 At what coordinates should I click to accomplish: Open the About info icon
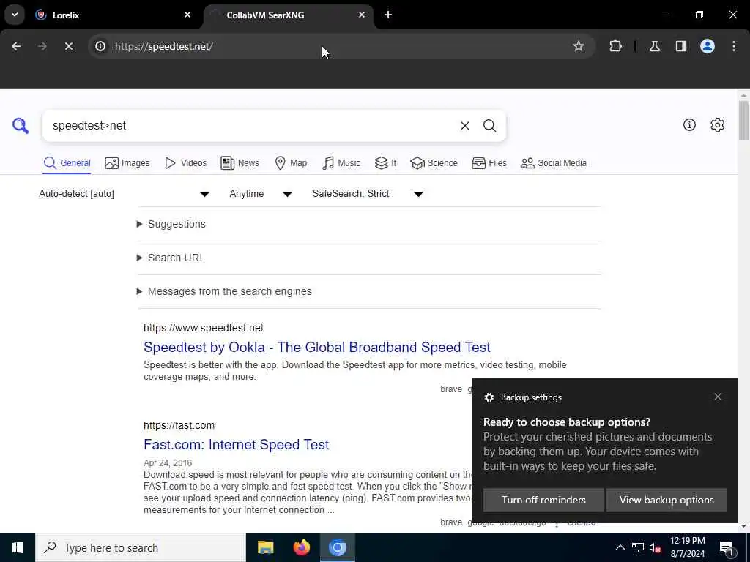689,124
